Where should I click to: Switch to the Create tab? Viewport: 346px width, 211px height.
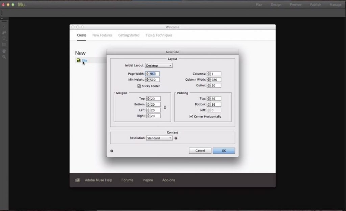tap(81, 35)
